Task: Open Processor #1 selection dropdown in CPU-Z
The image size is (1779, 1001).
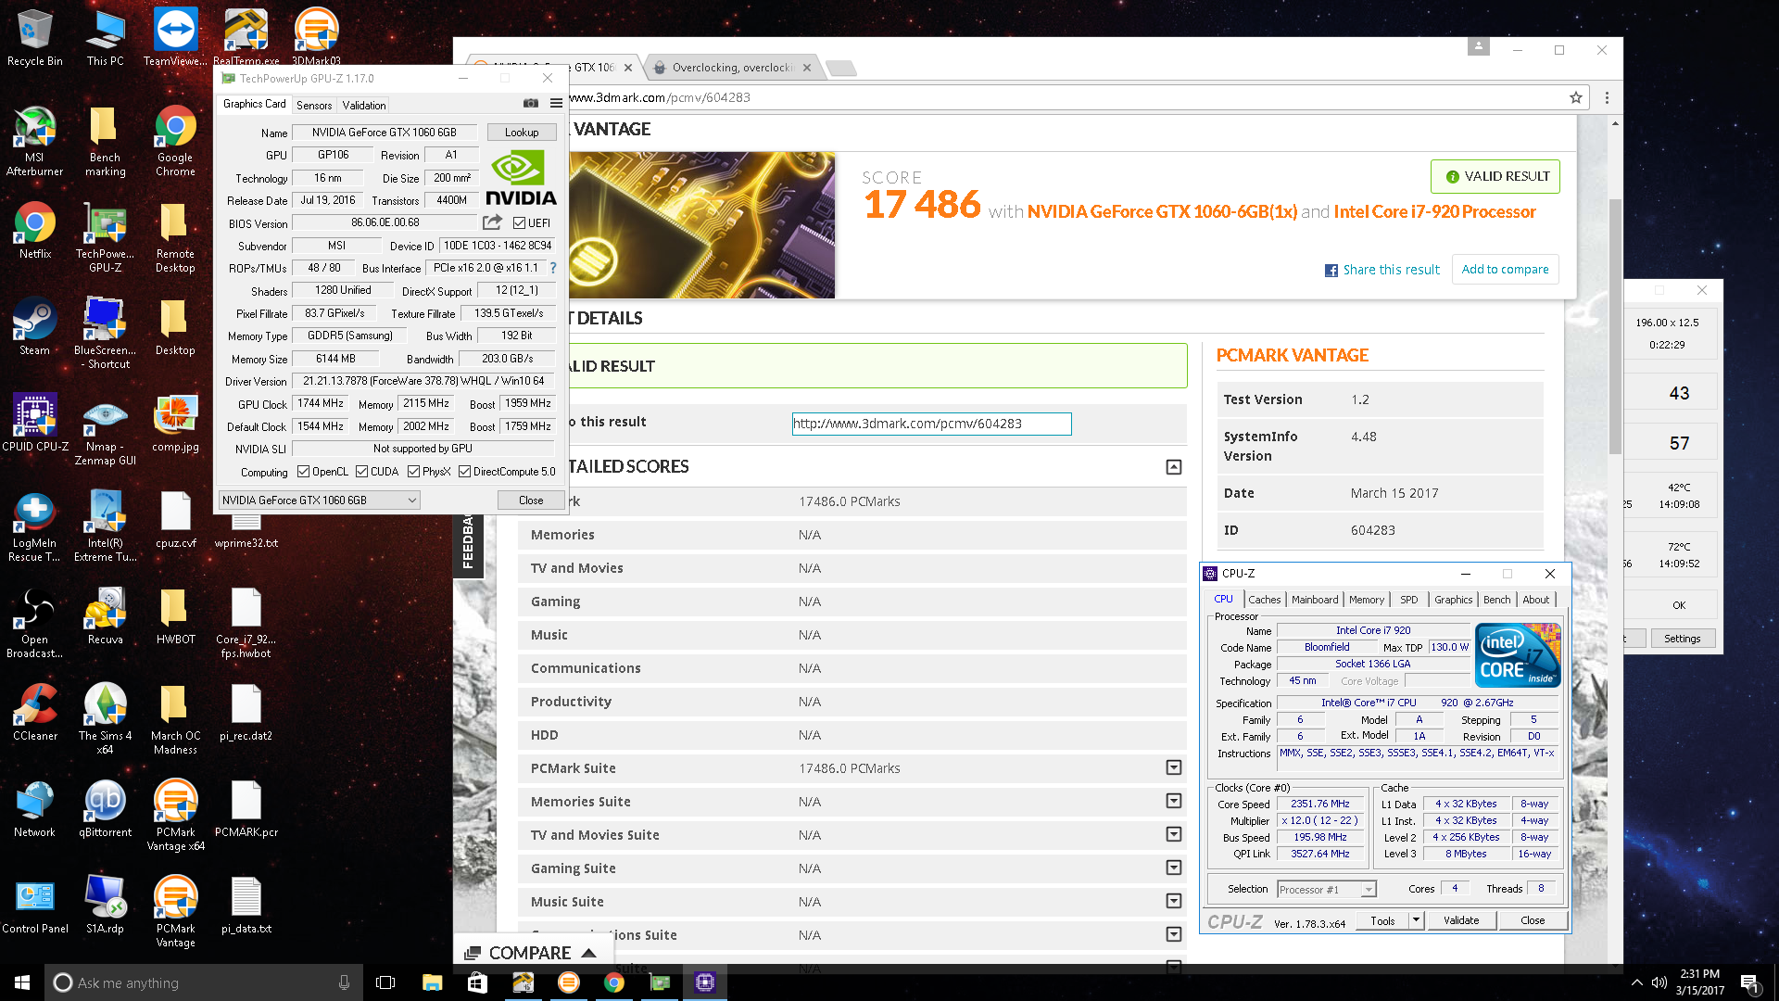Action: [x=1326, y=890]
